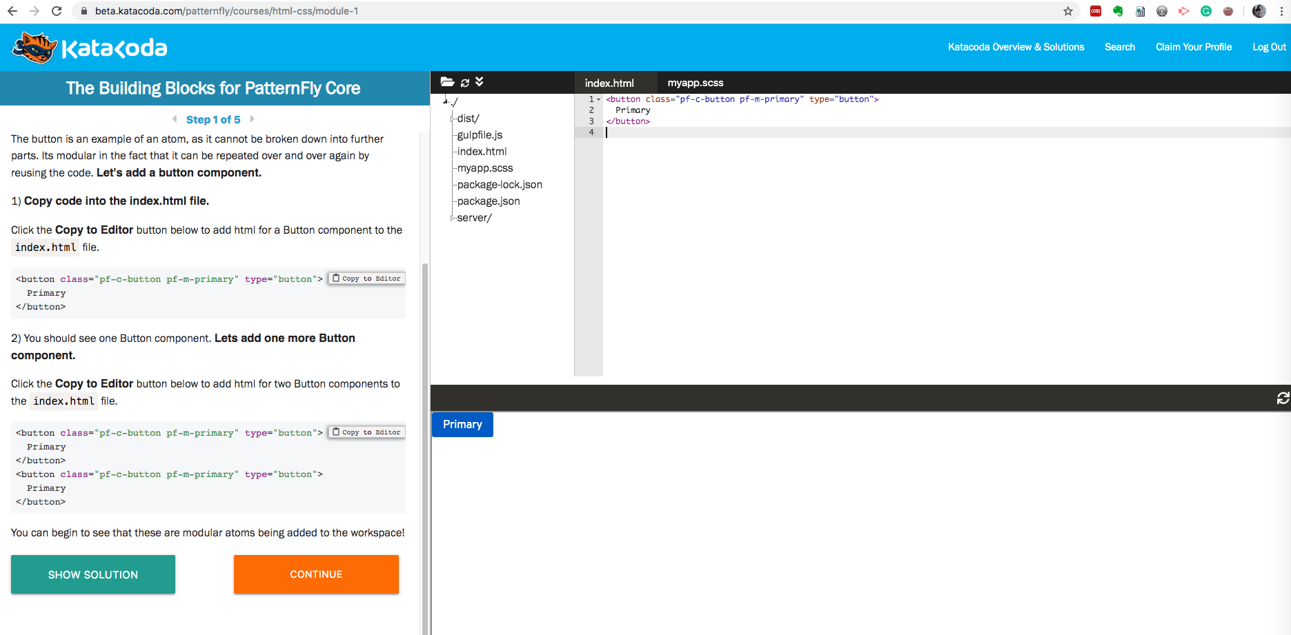
Task: Click the double-chevron collapse-all icon in the explorer toolbar
Action: [480, 81]
